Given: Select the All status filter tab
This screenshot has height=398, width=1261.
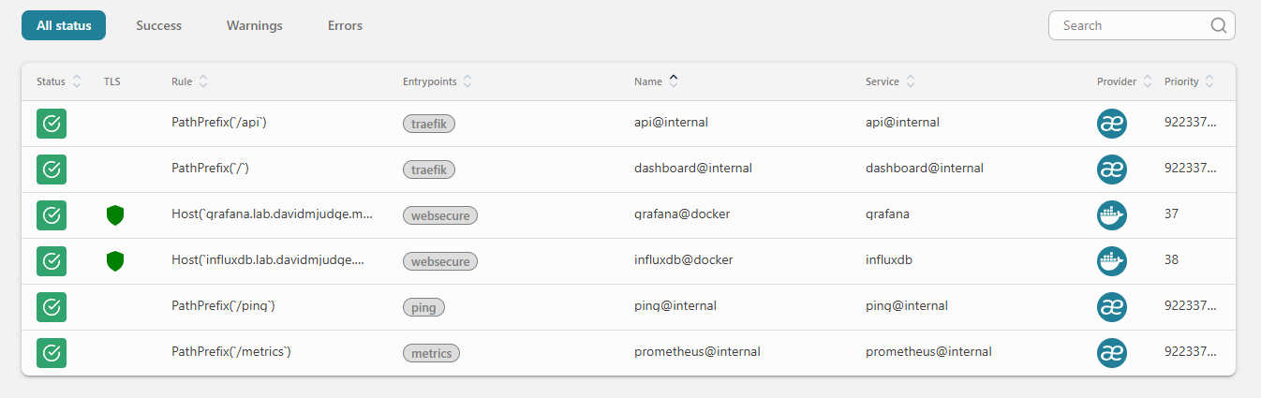Looking at the screenshot, I should tap(64, 25).
